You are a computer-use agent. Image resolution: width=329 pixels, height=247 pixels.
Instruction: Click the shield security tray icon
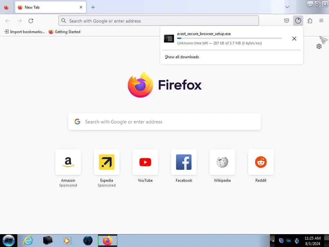click(281, 241)
